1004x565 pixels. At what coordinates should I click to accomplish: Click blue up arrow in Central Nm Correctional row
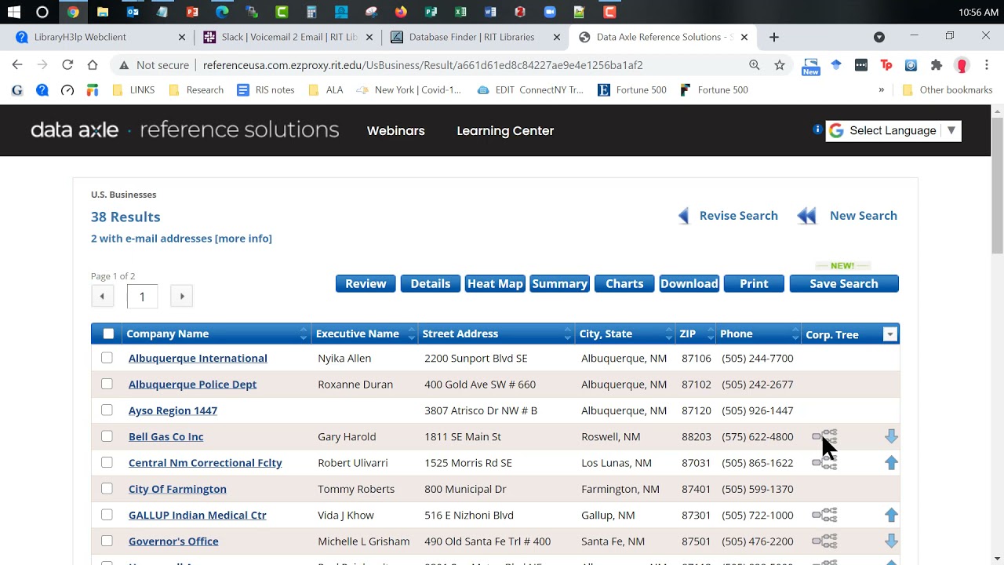click(x=891, y=463)
